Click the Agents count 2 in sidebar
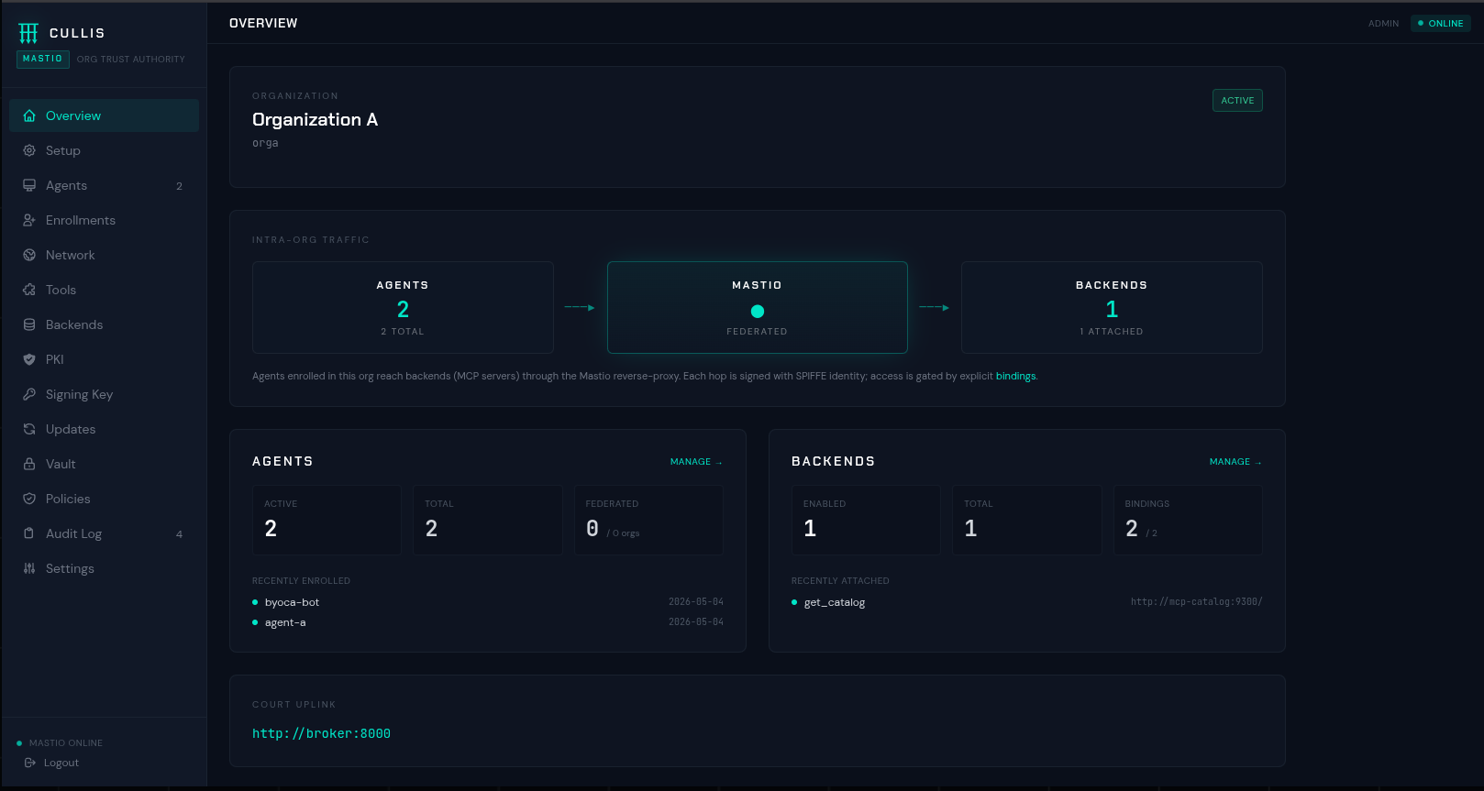 click(x=179, y=186)
